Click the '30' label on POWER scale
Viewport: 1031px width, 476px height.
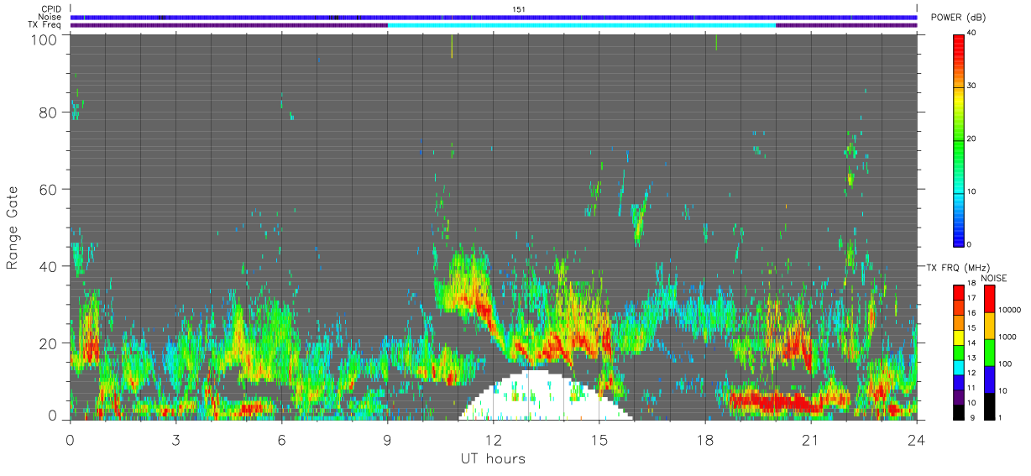coord(973,86)
